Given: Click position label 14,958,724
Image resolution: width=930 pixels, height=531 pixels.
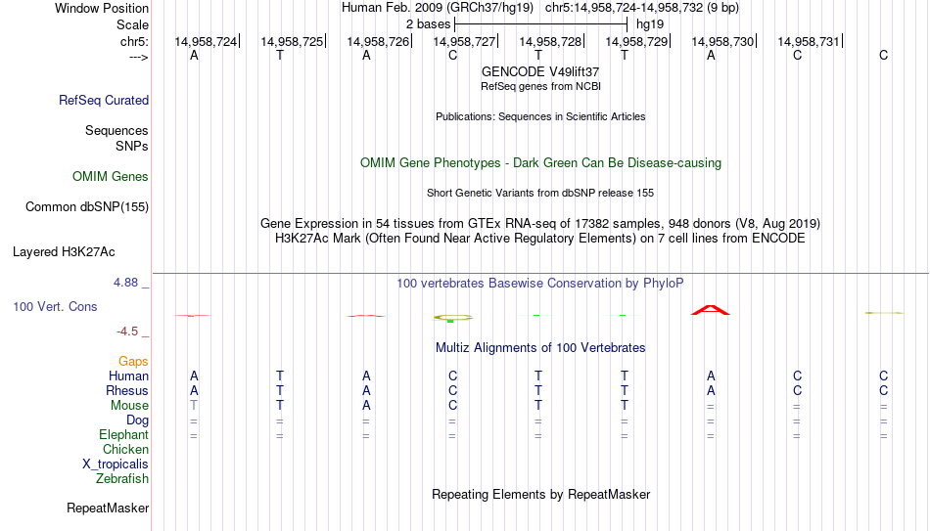Looking at the screenshot, I should [206, 41].
